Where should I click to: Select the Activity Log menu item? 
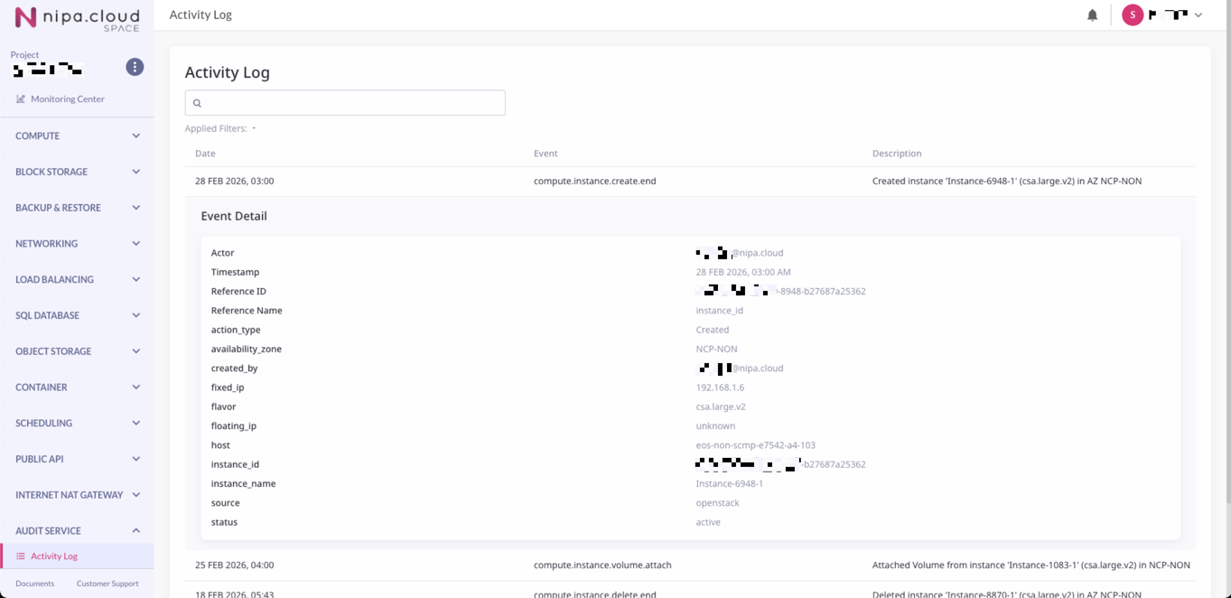(54, 556)
